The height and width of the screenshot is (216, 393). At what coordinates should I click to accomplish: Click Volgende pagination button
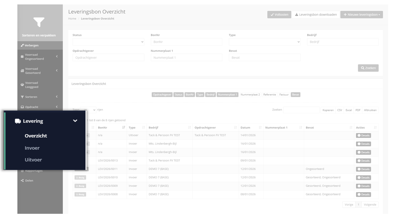(x=370, y=205)
